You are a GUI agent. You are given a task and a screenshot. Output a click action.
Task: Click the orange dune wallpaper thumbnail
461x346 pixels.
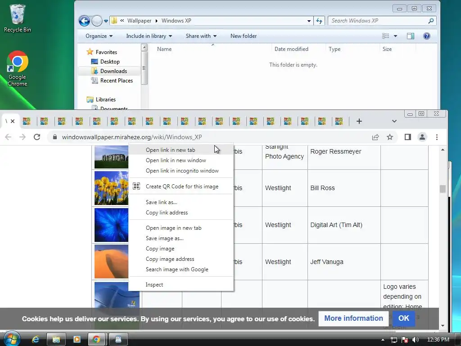pos(112,262)
